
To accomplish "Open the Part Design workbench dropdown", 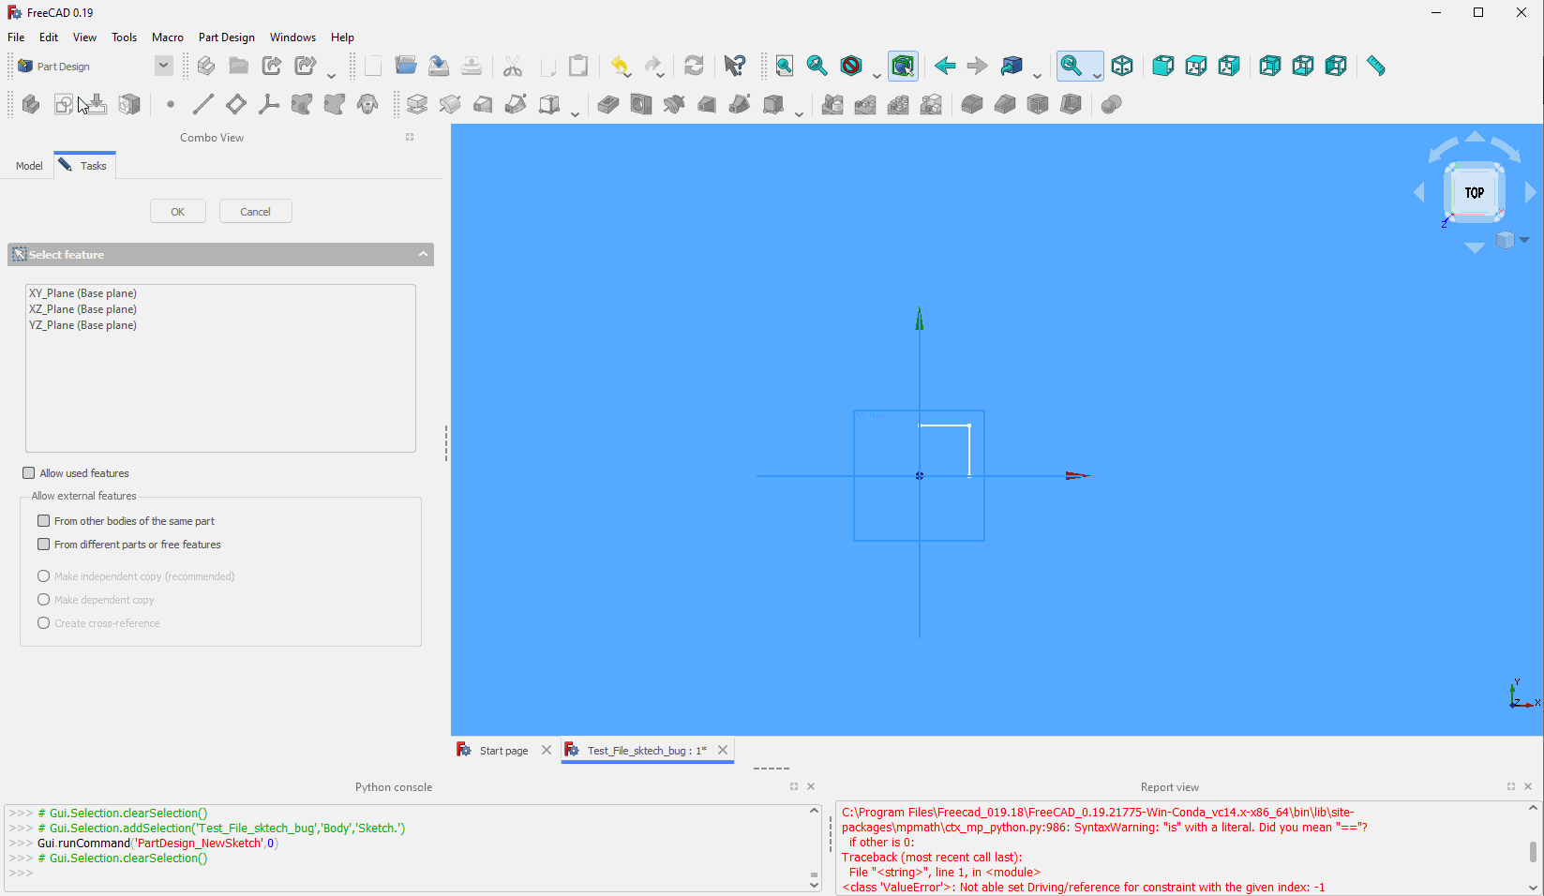I will (x=163, y=66).
